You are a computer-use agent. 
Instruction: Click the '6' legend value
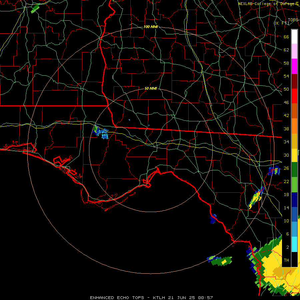coord(287,234)
